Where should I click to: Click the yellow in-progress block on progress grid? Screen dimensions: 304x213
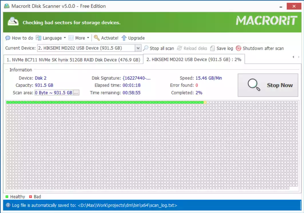point(205,101)
